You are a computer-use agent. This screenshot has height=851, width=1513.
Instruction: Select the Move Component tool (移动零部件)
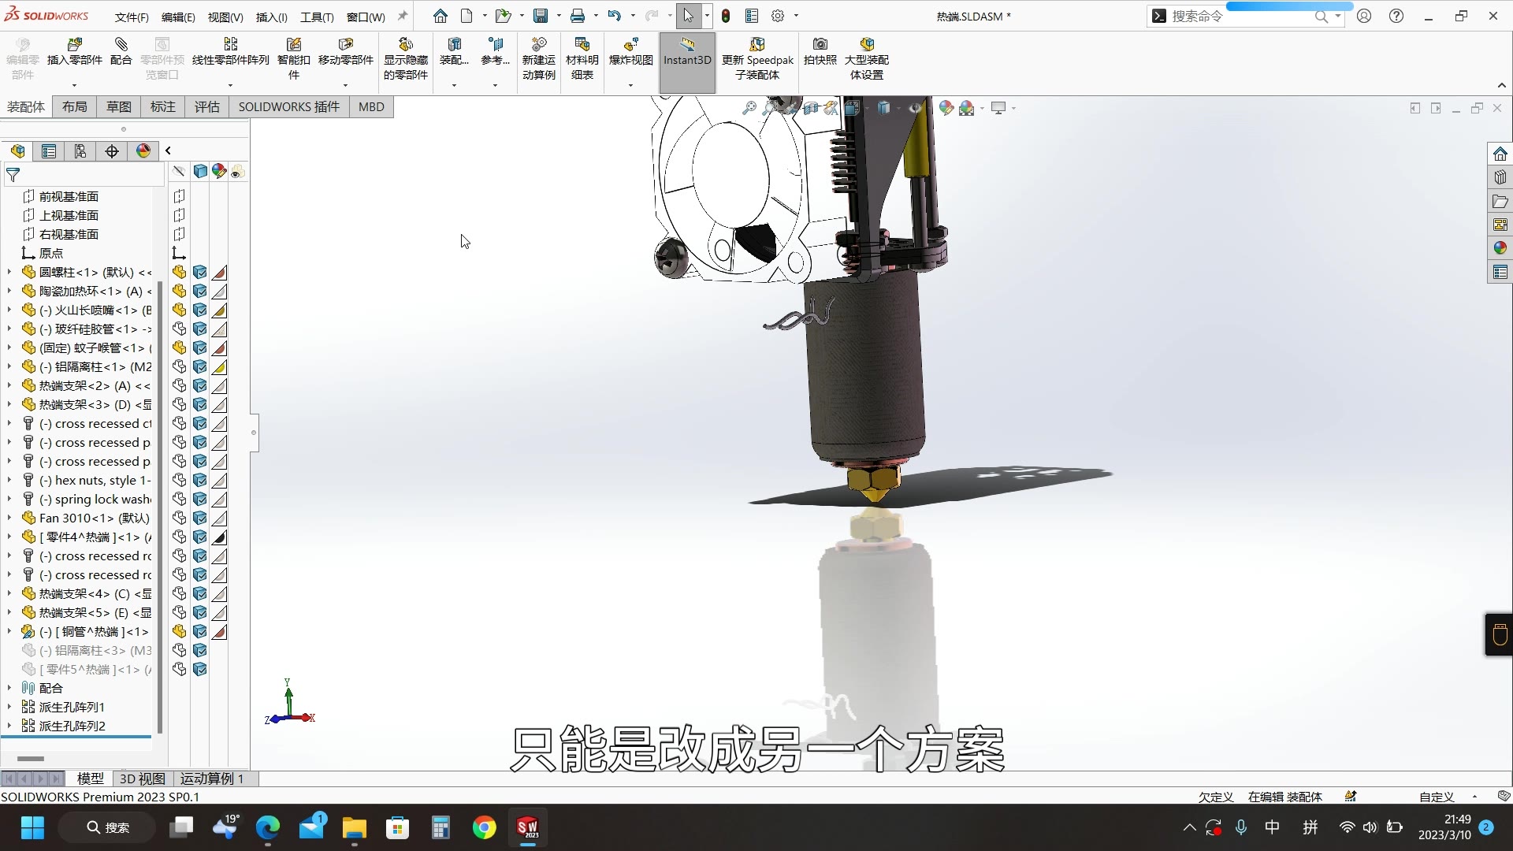(x=345, y=51)
